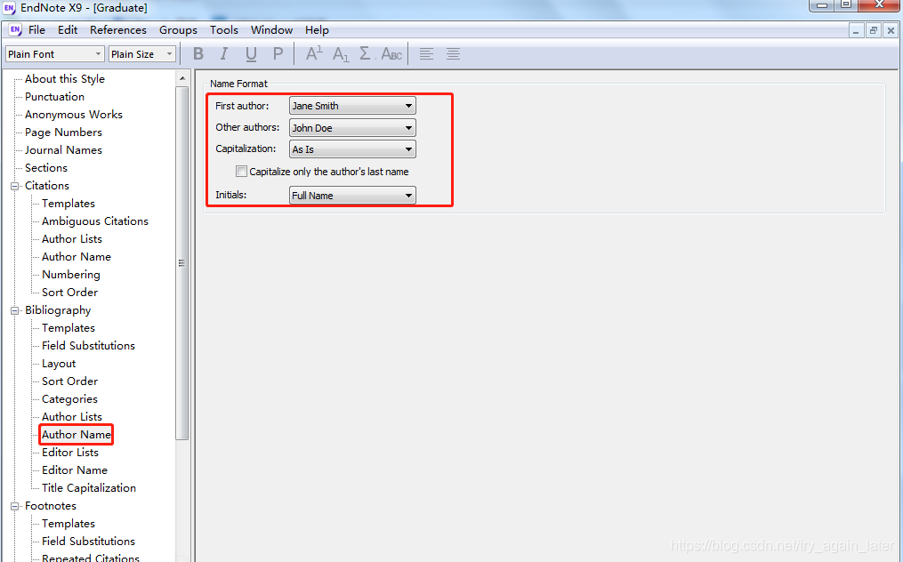Select Author Name under Citations
903x562 pixels.
tap(76, 257)
